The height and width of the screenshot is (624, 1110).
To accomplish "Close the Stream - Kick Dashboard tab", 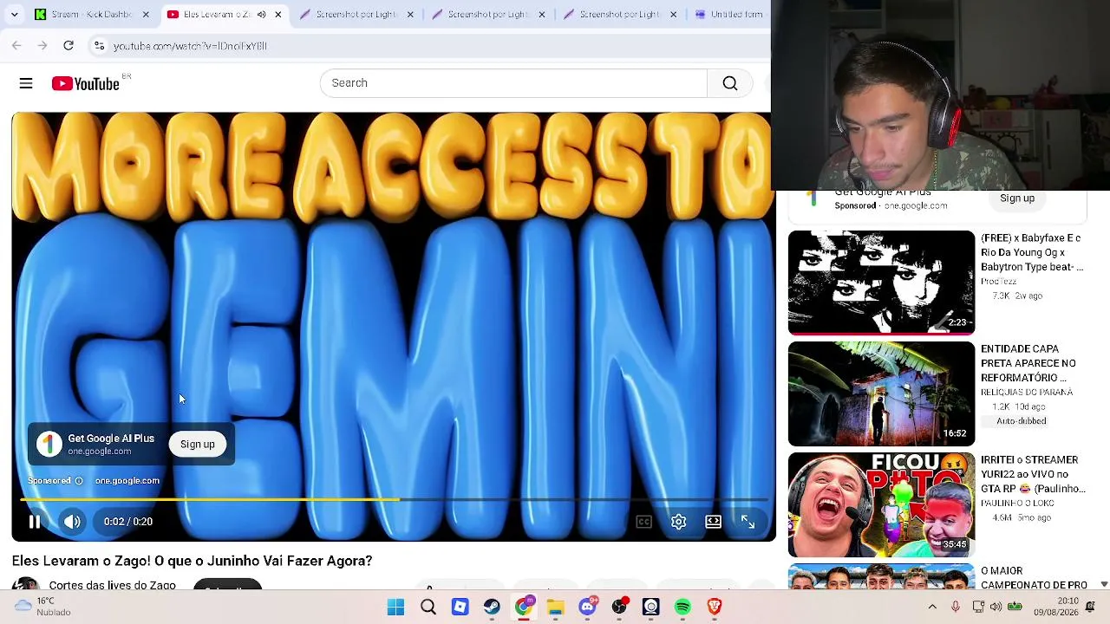I will [x=146, y=15].
